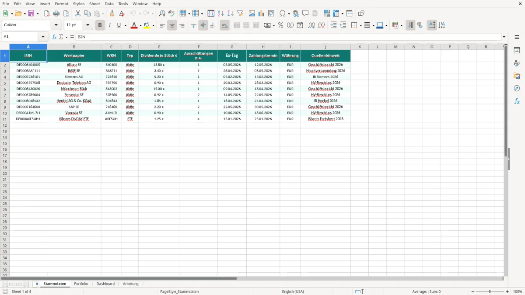525x295 pixels.
Task: Click the Sort Ascending icon
Action: (x=221, y=14)
